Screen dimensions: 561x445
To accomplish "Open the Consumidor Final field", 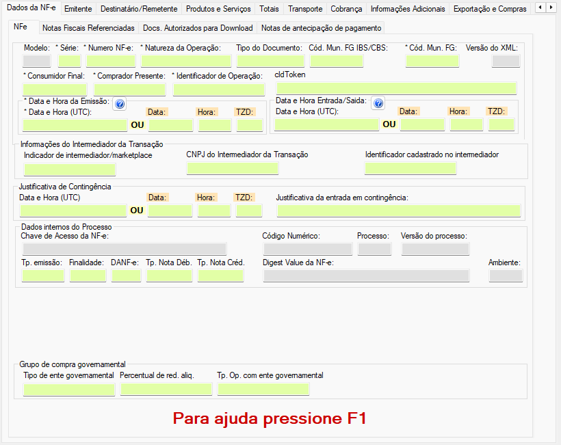I will pyautogui.click(x=55, y=90).
